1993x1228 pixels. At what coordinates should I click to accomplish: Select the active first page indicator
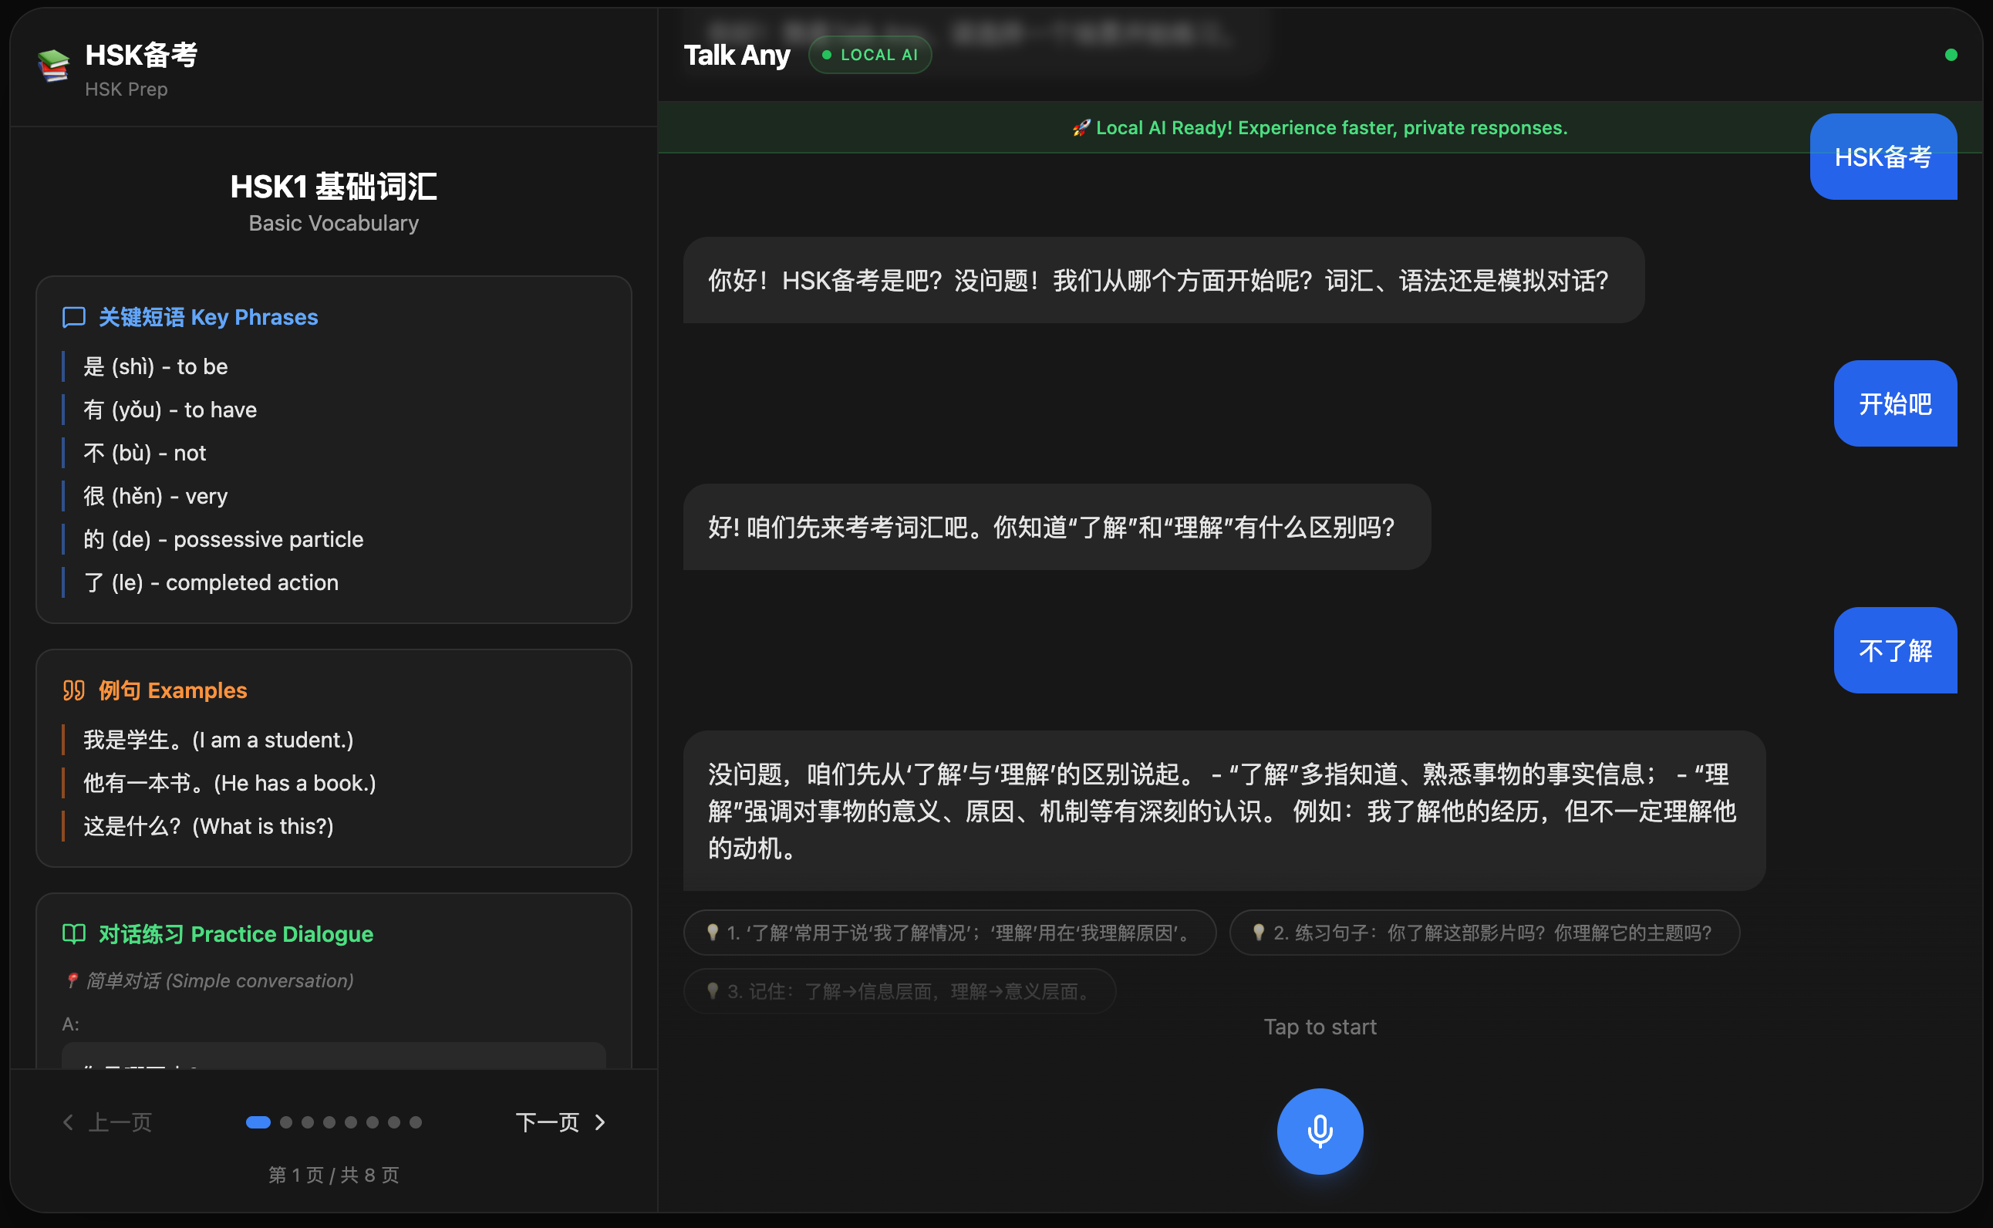[258, 1122]
